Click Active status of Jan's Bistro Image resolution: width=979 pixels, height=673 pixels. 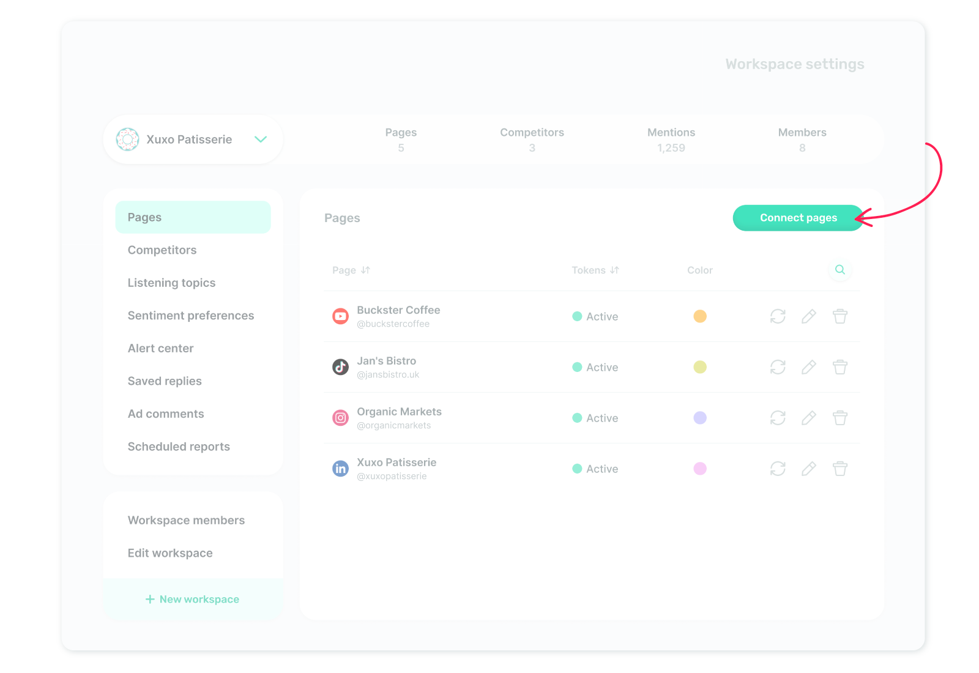pyautogui.click(x=595, y=367)
